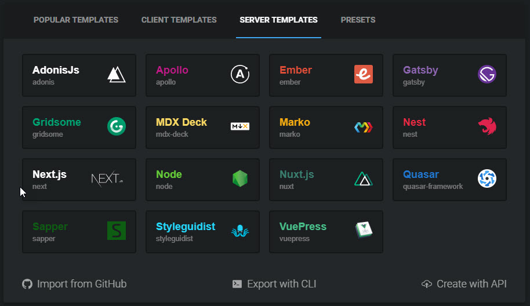Switch to the Popular Templates tab

(76, 20)
